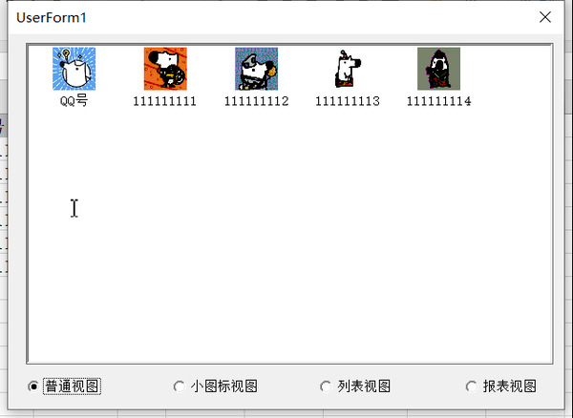
Task: Choose the 列表视图 radio button
Action: point(326,387)
